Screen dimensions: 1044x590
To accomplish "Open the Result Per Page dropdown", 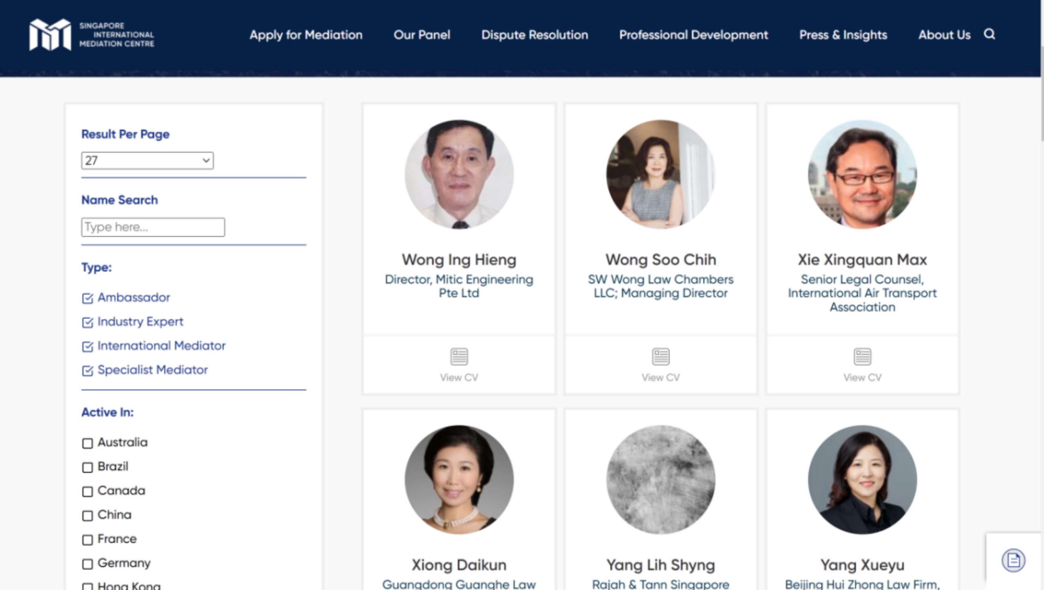I will (x=147, y=161).
